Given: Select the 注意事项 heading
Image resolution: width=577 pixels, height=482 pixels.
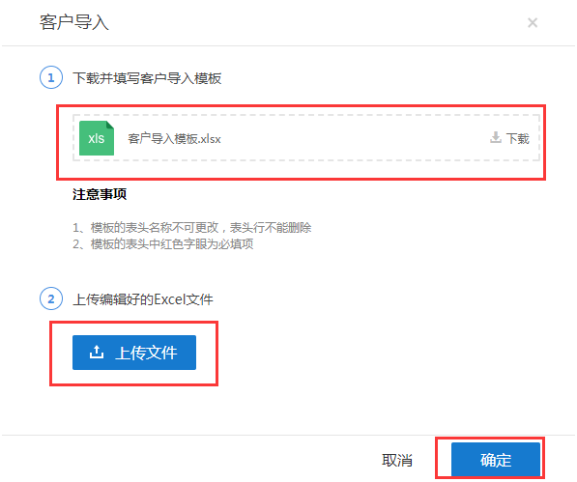Looking at the screenshot, I should [x=100, y=194].
